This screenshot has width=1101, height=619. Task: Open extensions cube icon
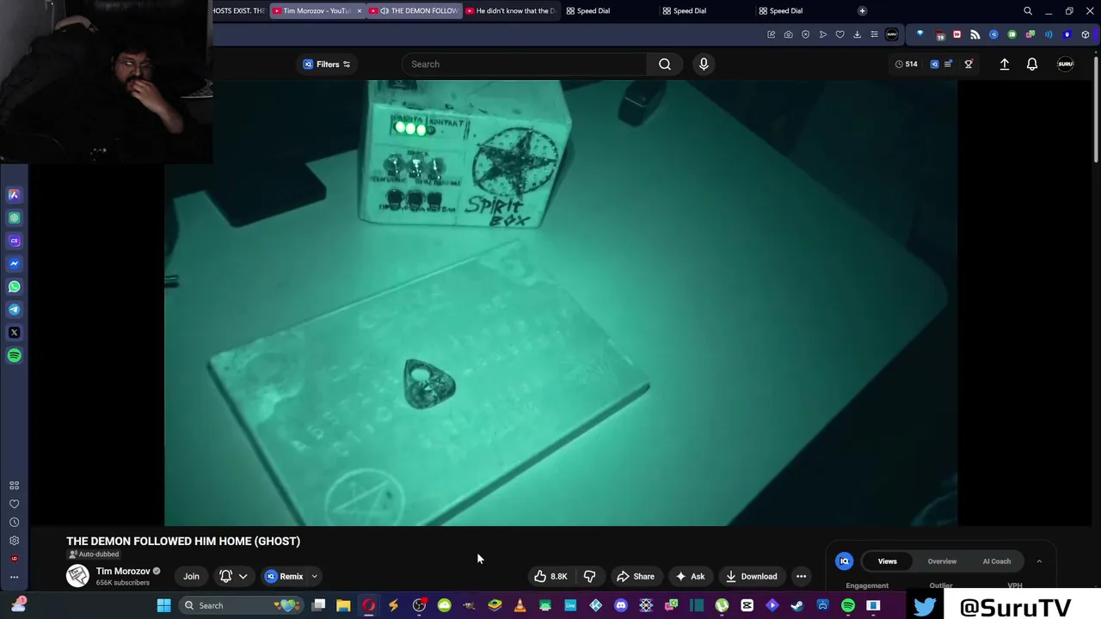point(1086,34)
